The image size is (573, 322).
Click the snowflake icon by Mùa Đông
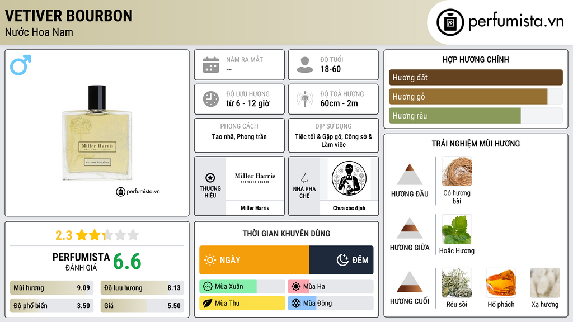[x=296, y=303]
